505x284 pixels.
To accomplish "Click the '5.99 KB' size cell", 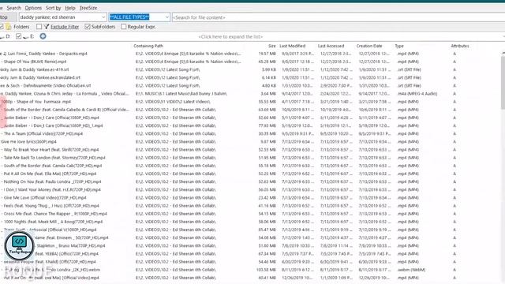I will click(268, 69).
